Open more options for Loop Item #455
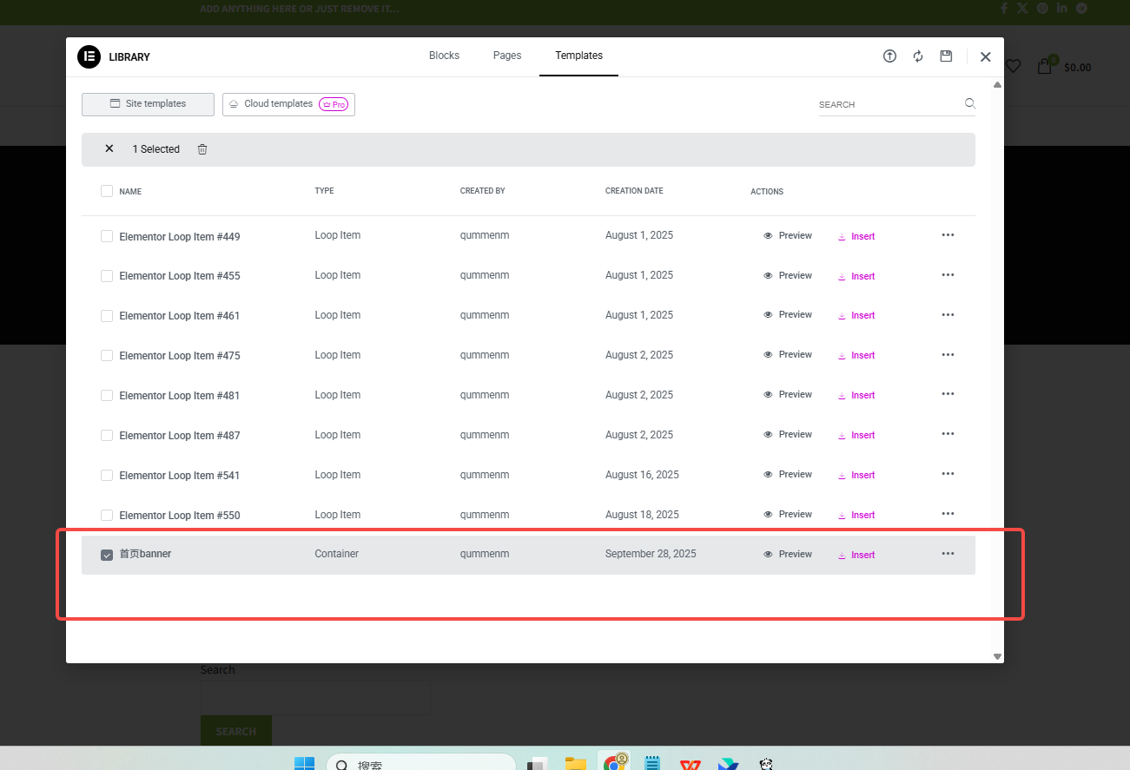1130x770 pixels. coord(948,275)
